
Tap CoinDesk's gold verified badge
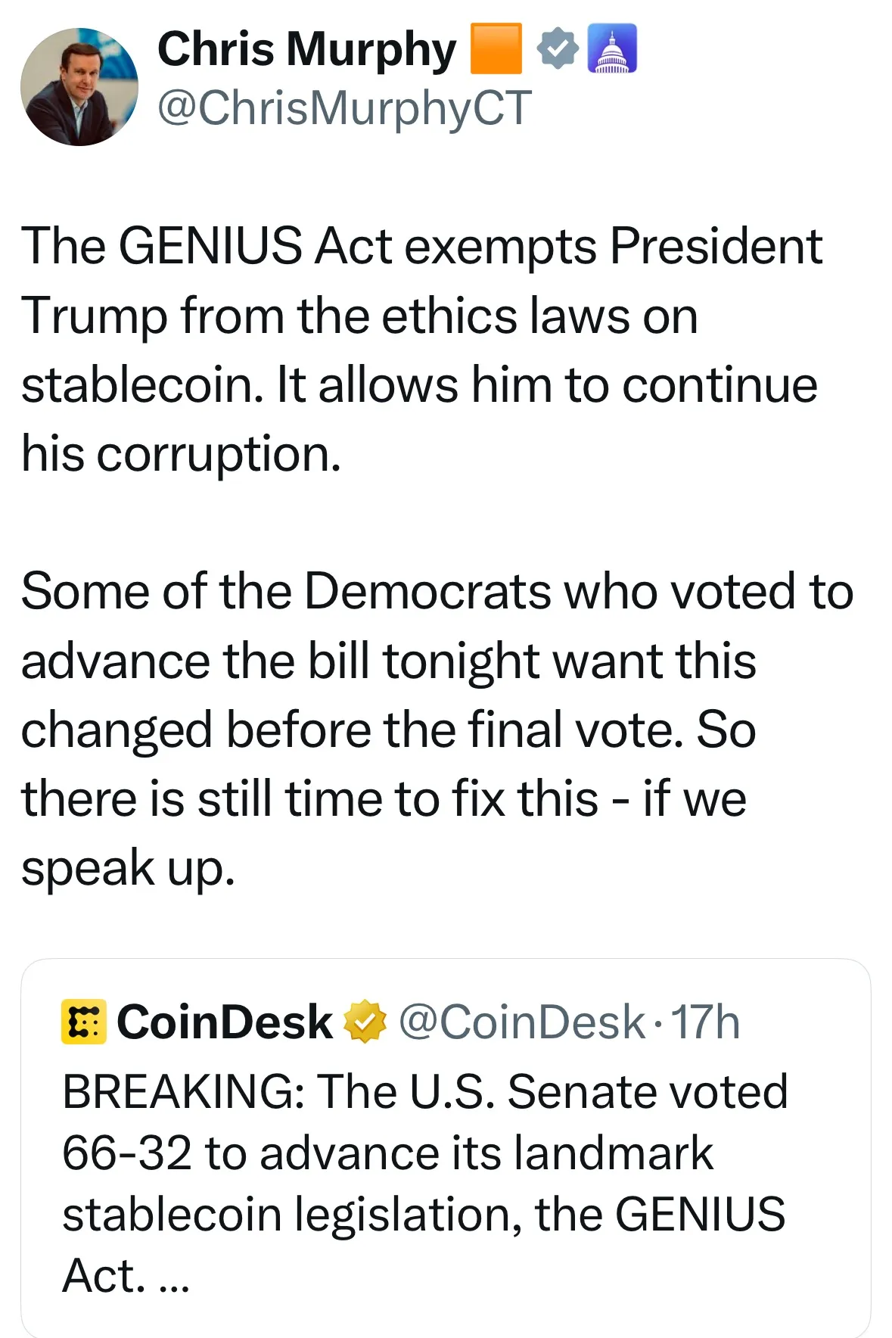coord(365,1022)
